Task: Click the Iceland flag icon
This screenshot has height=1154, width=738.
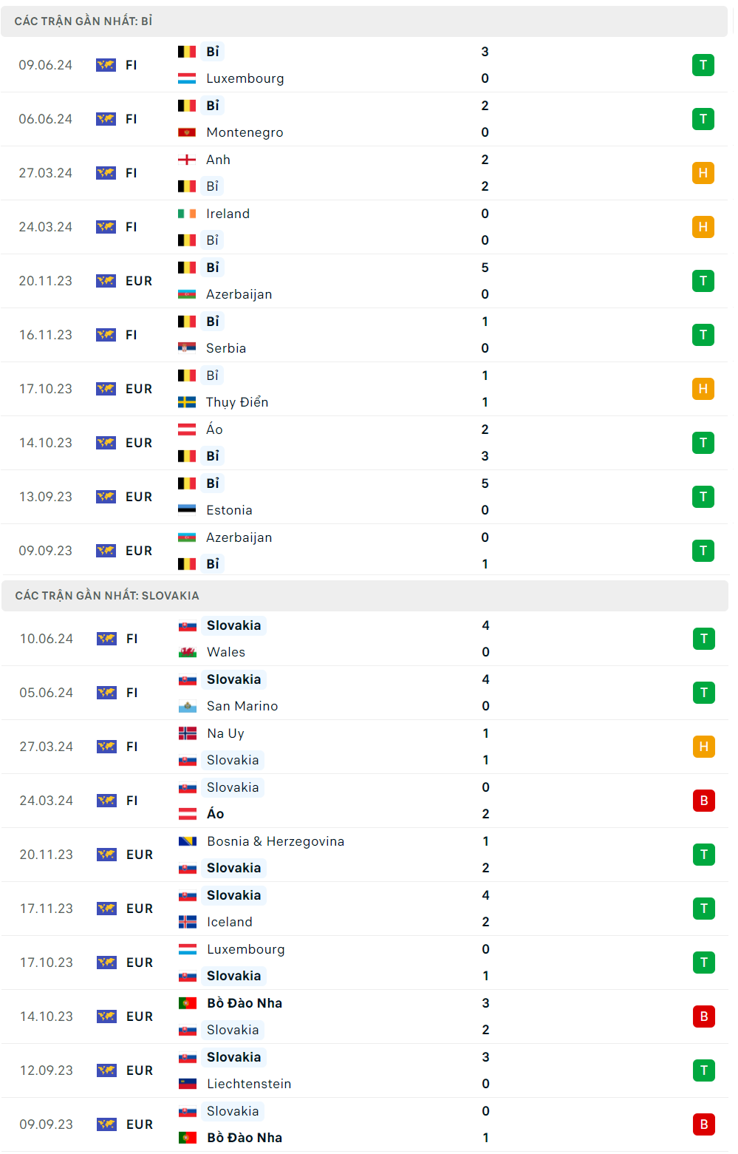Action: coord(188,922)
